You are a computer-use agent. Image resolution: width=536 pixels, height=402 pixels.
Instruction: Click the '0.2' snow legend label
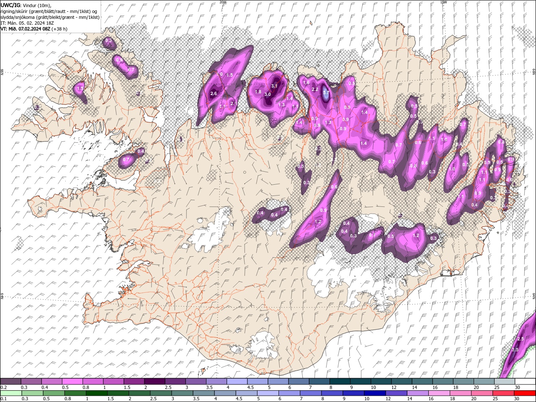3,387
